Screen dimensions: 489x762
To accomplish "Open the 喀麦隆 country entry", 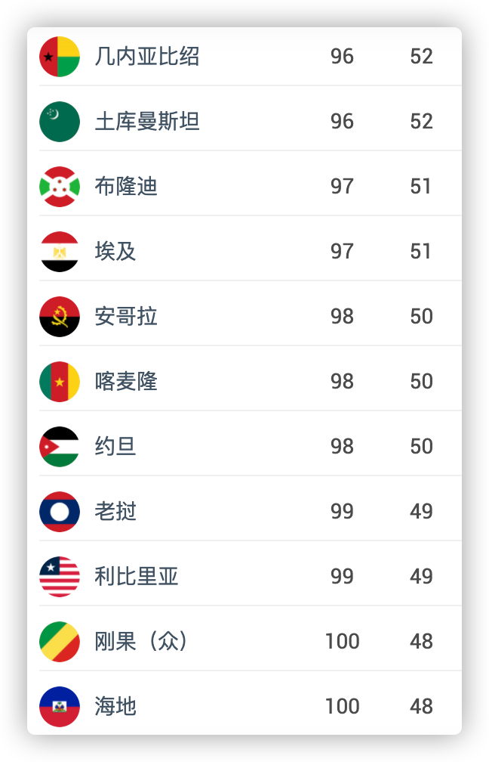I will click(x=126, y=382).
